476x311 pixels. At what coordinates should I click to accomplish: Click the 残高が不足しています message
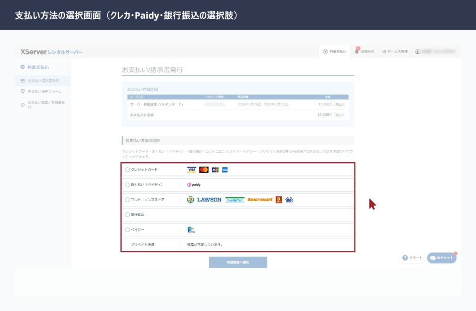(x=205, y=244)
